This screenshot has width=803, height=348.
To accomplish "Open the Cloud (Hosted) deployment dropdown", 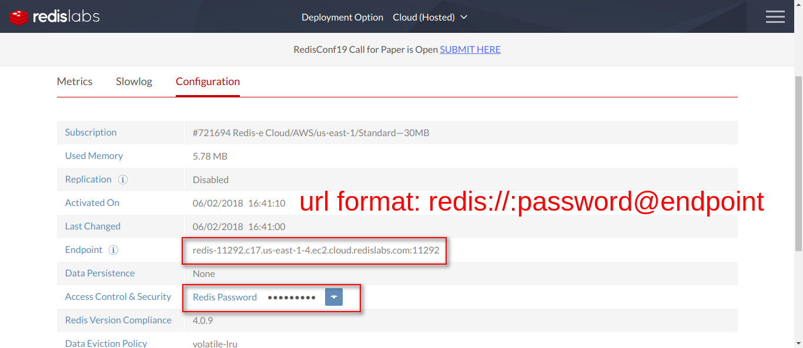I will click(x=430, y=17).
